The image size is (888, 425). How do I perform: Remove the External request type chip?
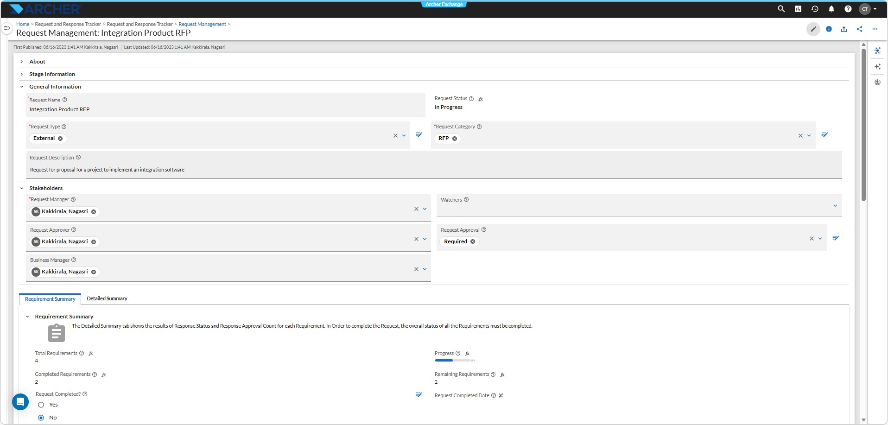point(60,139)
